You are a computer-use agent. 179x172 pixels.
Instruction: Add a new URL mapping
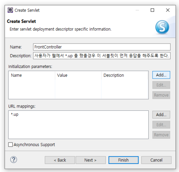(161, 115)
